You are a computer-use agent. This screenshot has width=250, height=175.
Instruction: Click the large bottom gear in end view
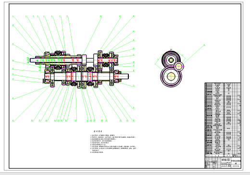(x=171, y=77)
